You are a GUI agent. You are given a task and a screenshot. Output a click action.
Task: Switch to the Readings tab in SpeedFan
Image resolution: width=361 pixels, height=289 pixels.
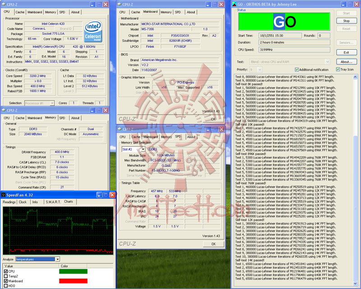pyautogui.click(x=9, y=202)
